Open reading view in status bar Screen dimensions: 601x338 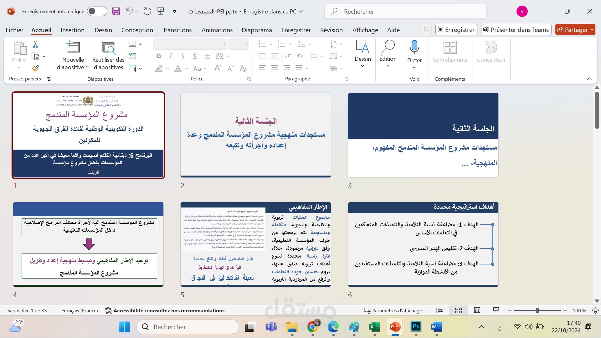477,310
